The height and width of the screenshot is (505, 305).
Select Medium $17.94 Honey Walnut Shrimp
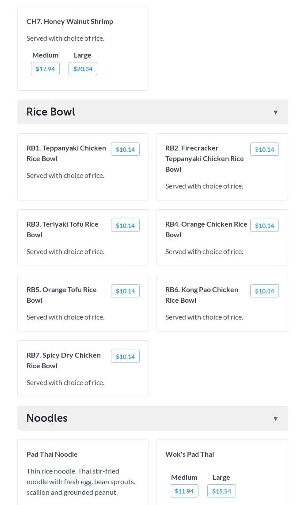coord(45,69)
